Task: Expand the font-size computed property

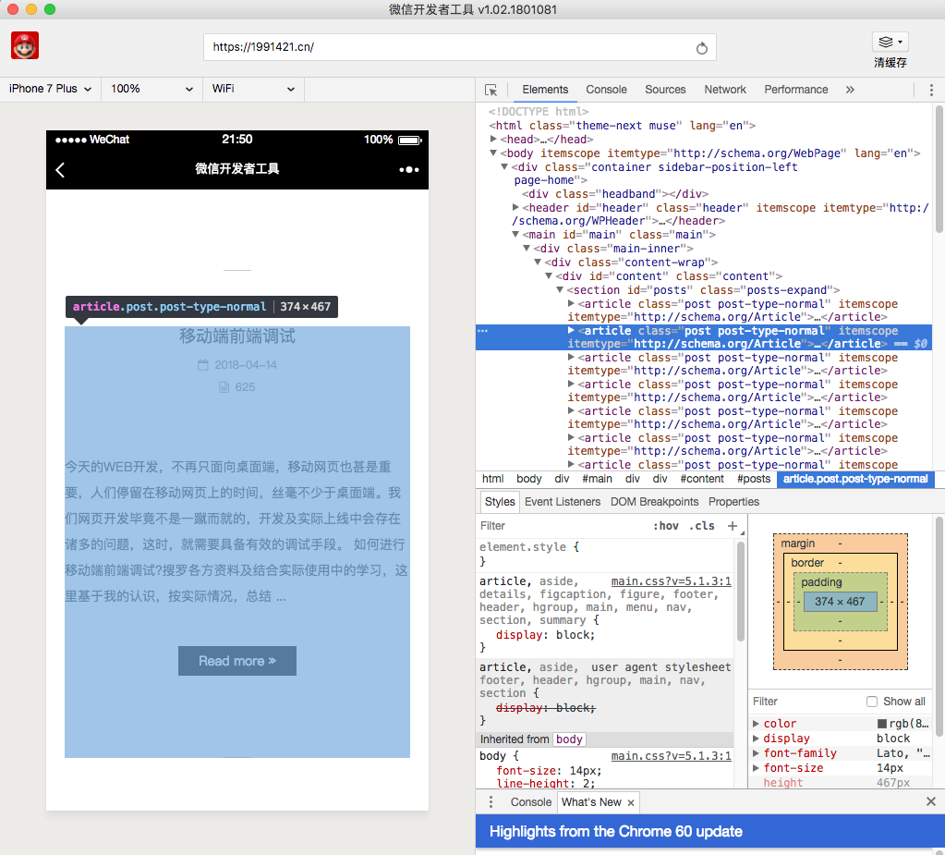Action: (756, 768)
